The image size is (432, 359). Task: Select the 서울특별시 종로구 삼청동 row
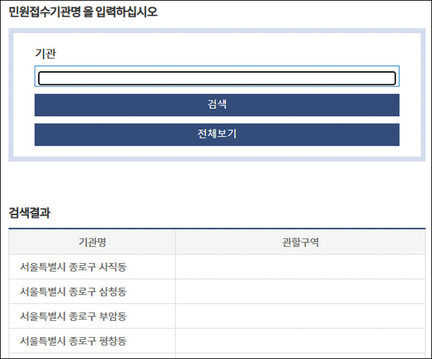click(217, 291)
